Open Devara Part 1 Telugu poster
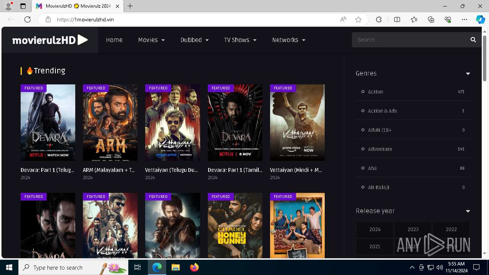The width and height of the screenshot is (489, 275). (48, 123)
